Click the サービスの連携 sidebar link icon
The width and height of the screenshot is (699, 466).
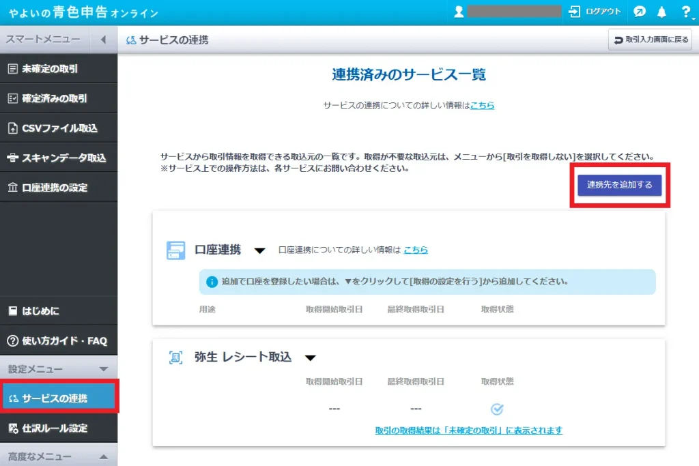click(x=14, y=398)
